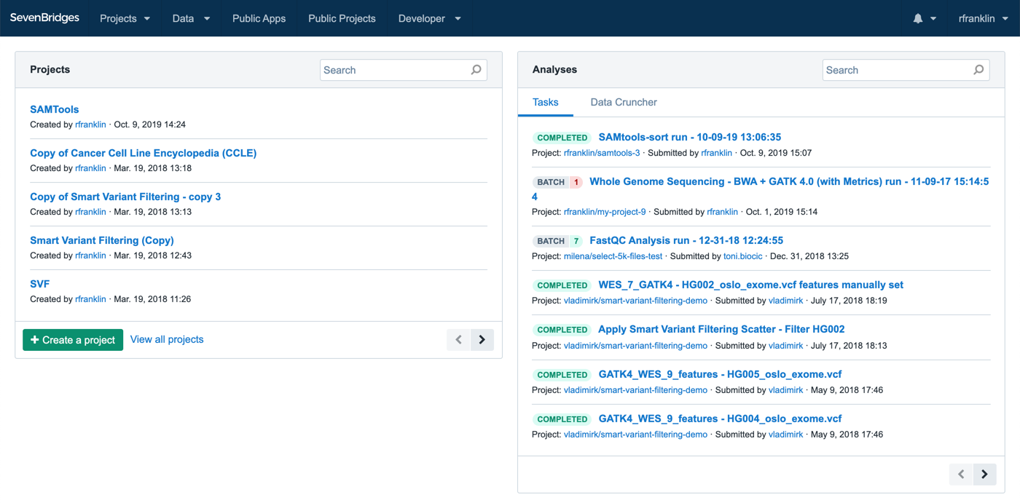Open Public Apps in the navigation bar
The image size is (1020, 503).
click(x=259, y=18)
